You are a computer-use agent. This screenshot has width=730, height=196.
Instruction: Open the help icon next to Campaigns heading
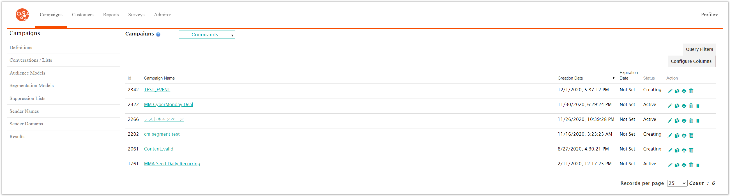click(x=158, y=34)
